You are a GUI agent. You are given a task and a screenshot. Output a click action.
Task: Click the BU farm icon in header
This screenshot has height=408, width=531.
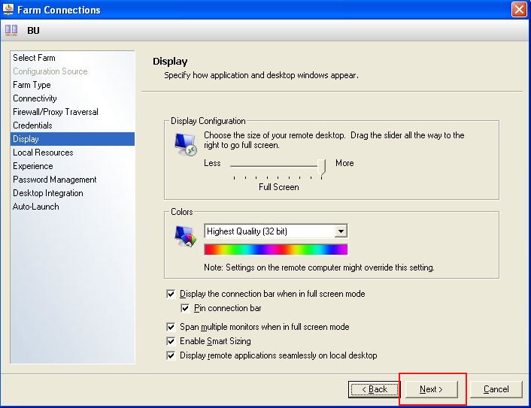pyautogui.click(x=11, y=31)
